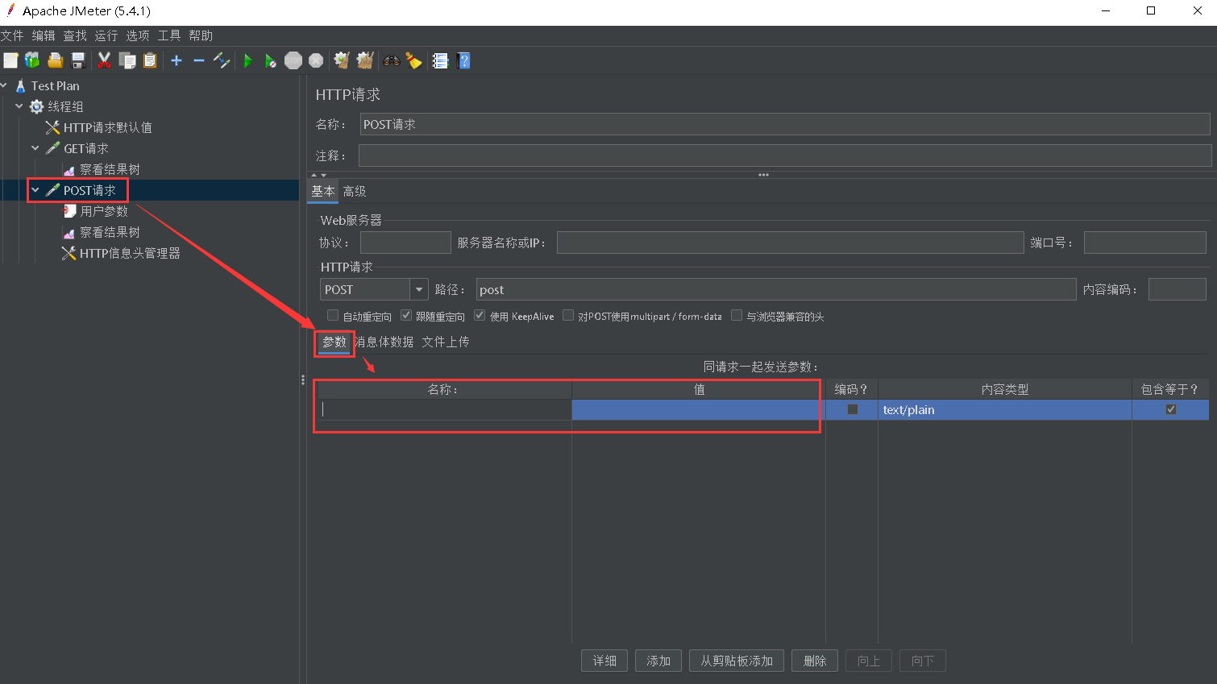Select 察看结果树 under GET请求

(110, 169)
